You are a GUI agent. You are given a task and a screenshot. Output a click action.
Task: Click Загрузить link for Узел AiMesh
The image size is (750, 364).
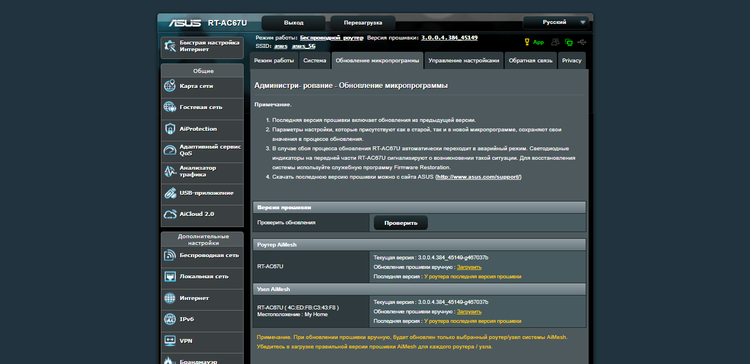coord(469,312)
